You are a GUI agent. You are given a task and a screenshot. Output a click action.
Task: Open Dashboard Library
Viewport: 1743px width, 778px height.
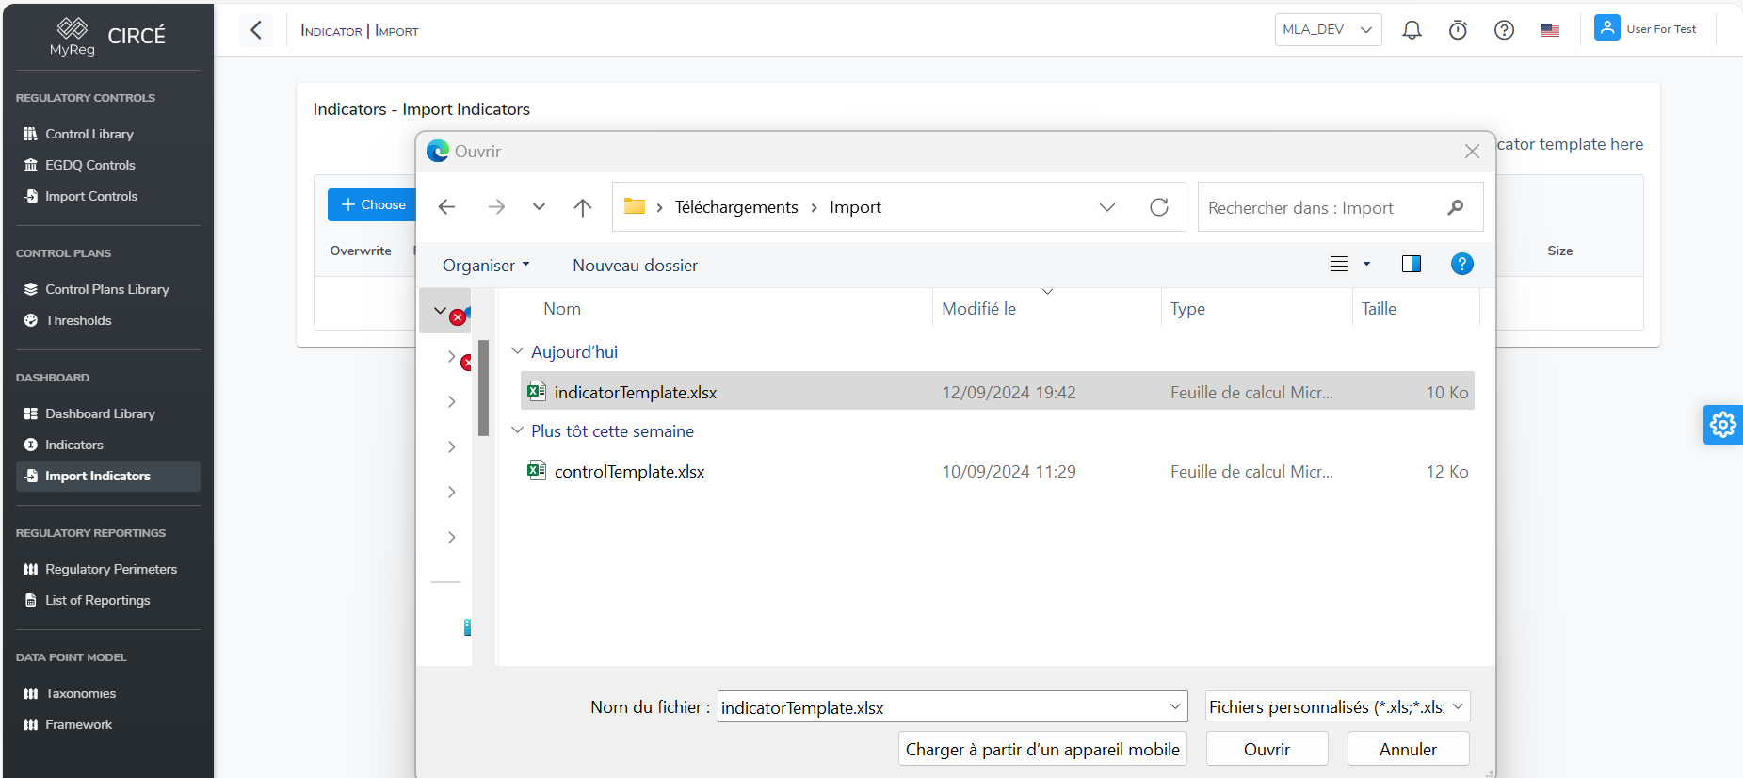point(100,413)
